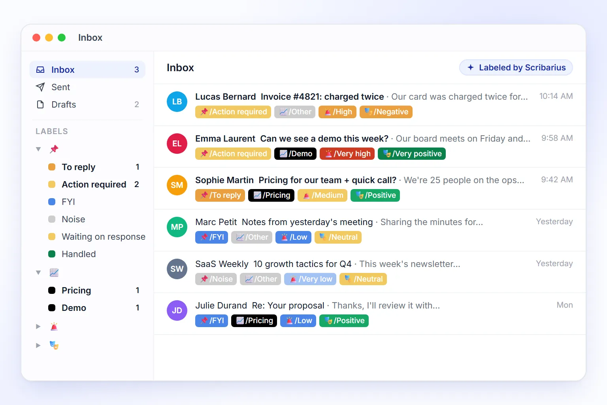Click the SW avatar of SaaS Weekly
This screenshot has height=405, width=607.
177,269
